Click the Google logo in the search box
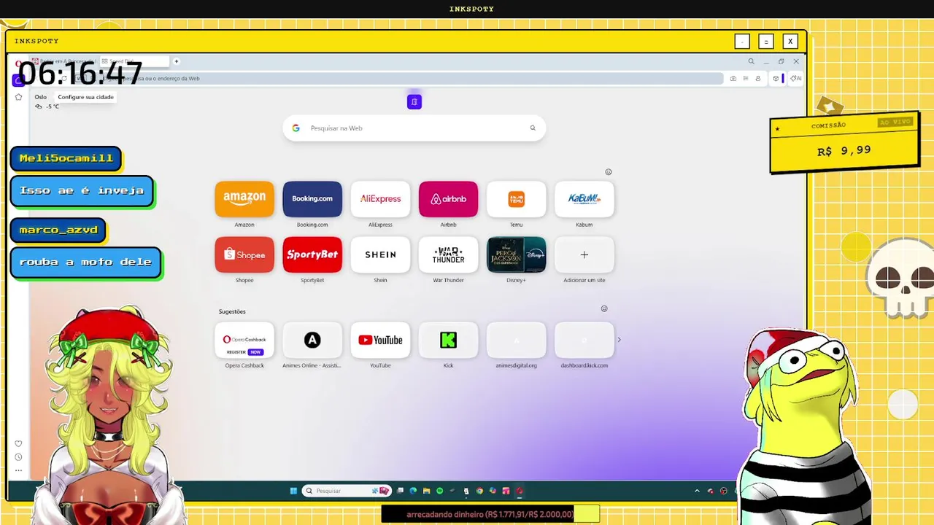The image size is (934, 525). click(296, 128)
